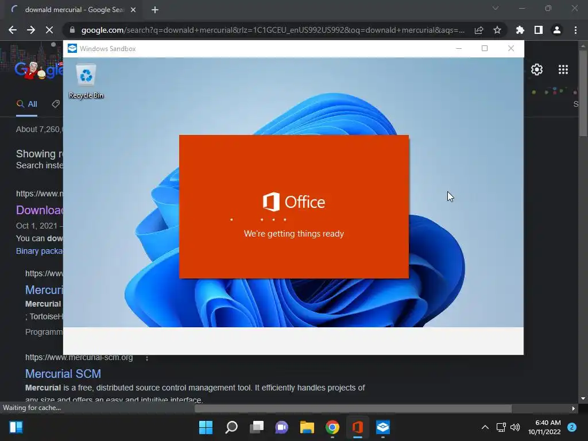Screen dimensions: 588x441
Task: Close the downald mercurial tab
Action: (x=133, y=10)
